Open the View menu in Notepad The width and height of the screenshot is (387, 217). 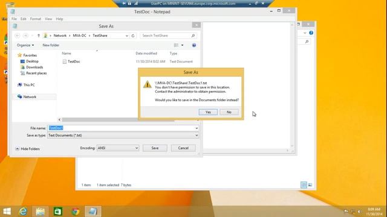tap(48, 19)
